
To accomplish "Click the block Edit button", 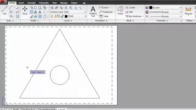I will click(129, 12).
